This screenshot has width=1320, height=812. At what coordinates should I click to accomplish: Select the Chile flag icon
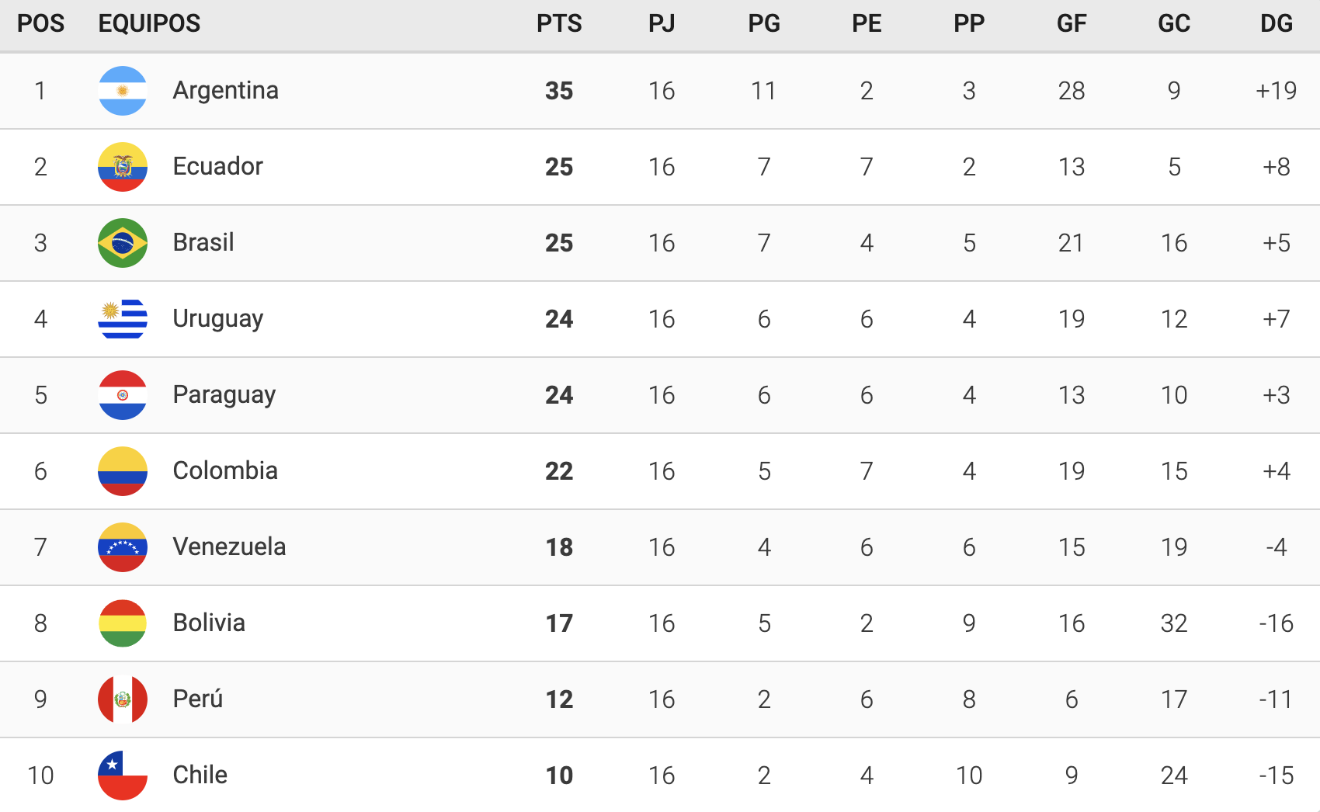tap(123, 776)
